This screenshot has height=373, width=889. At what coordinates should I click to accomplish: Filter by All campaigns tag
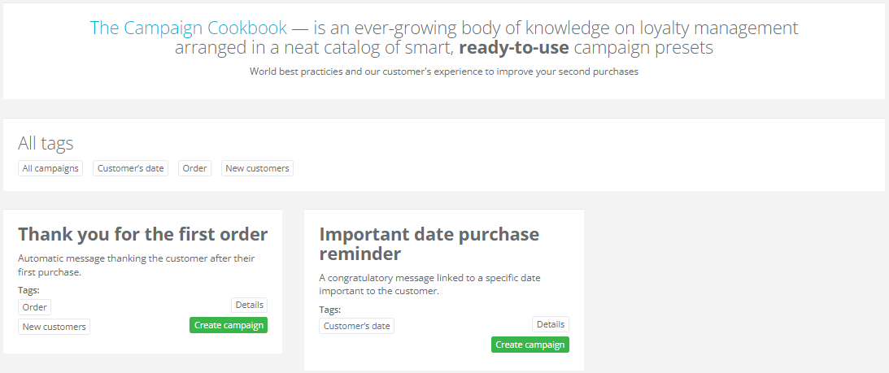50,168
